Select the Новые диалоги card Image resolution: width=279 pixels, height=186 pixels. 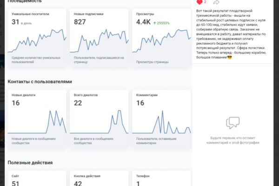pos(37,119)
